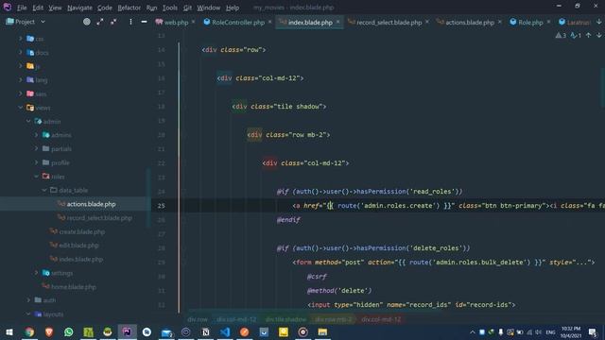Expand the auth folder
Screen dimensions: 605x340
[x=28, y=300]
